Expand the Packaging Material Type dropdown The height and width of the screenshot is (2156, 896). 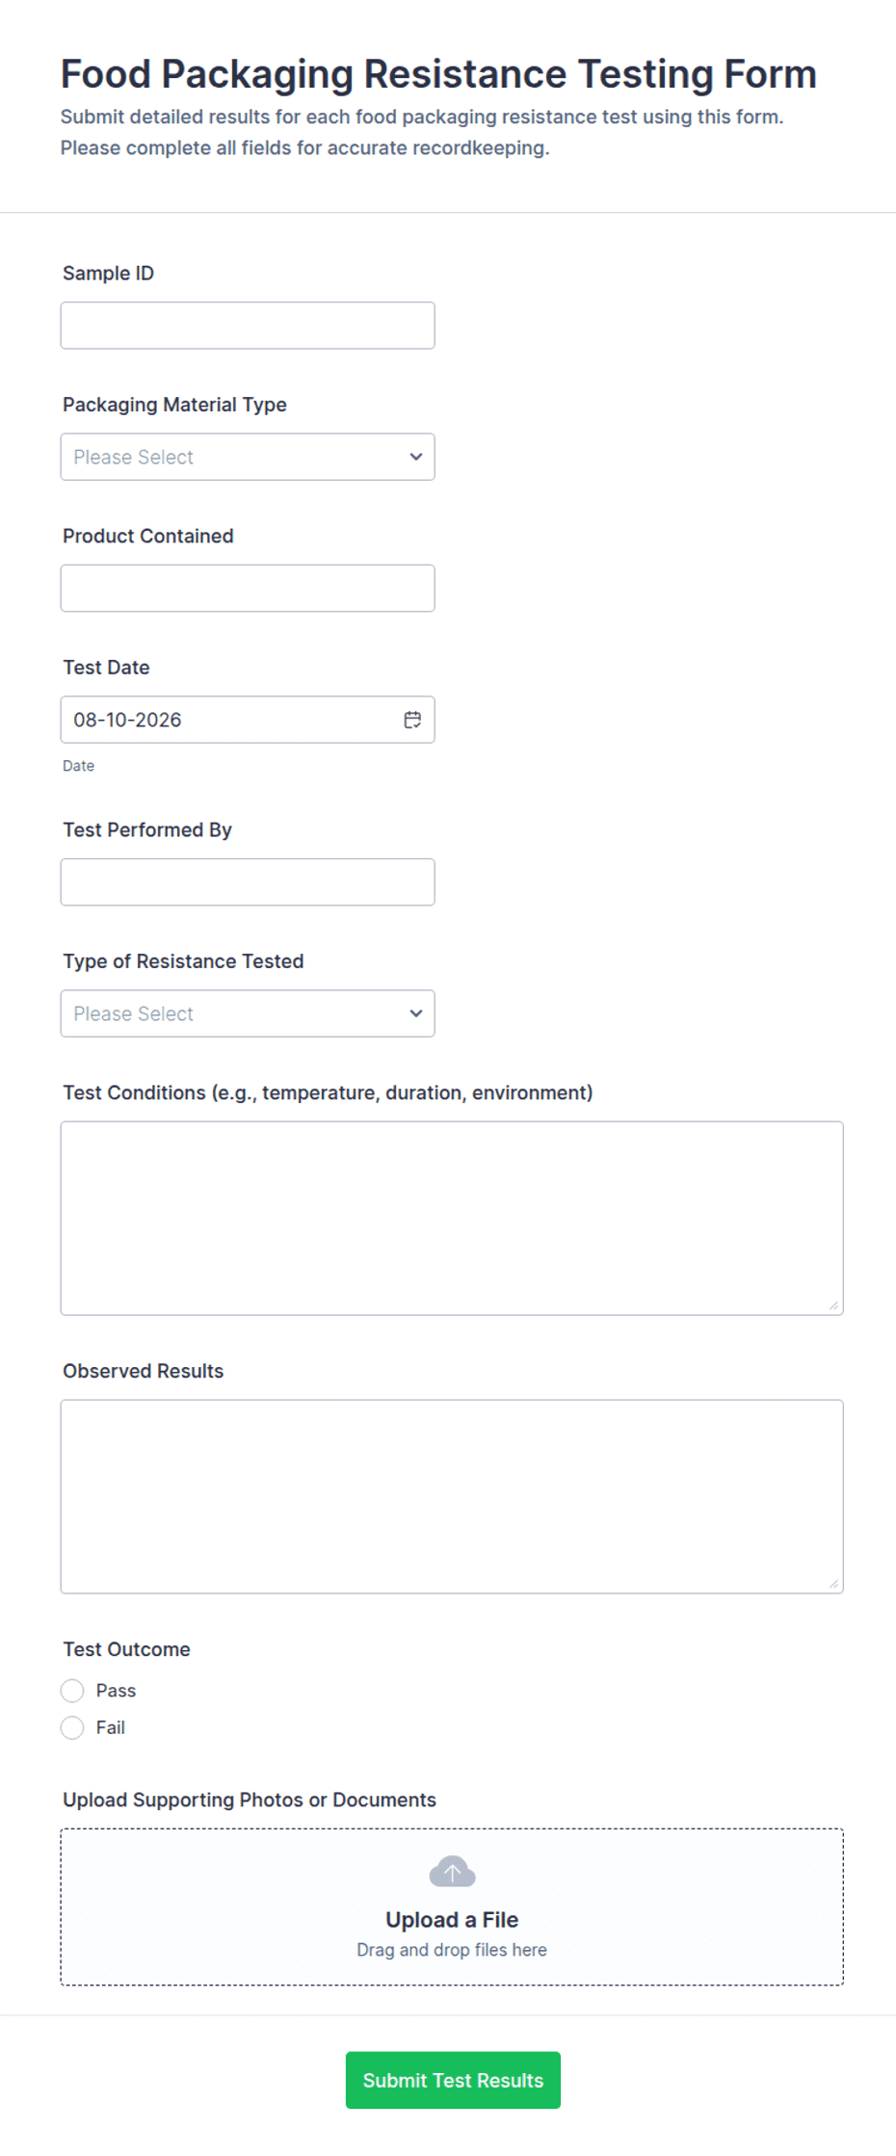pyautogui.click(x=248, y=457)
